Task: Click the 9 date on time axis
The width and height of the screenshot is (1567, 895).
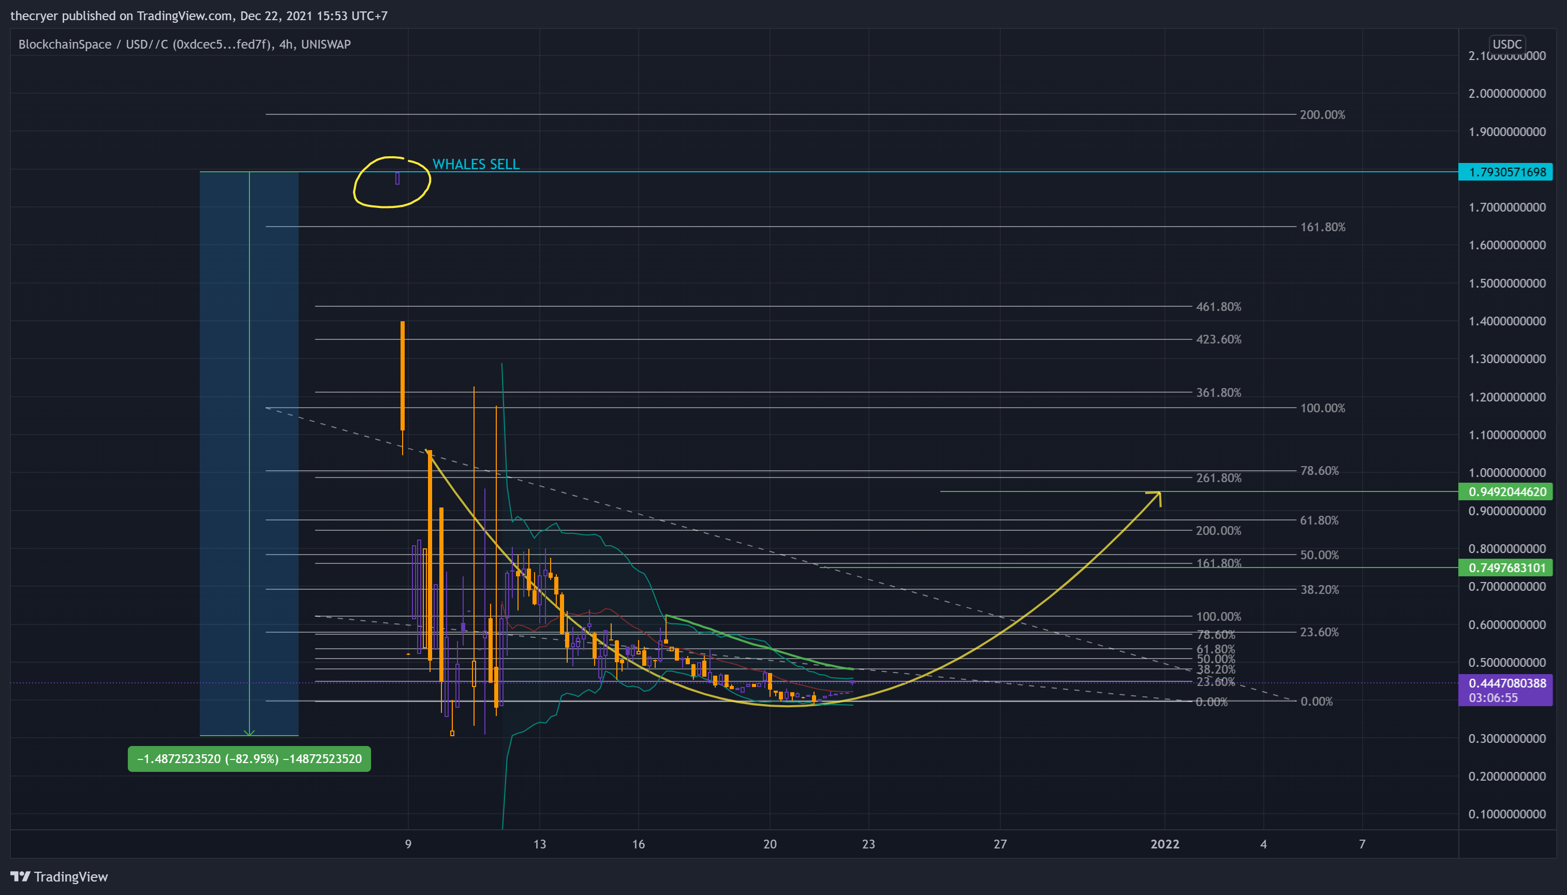Action: (x=408, y=845)
